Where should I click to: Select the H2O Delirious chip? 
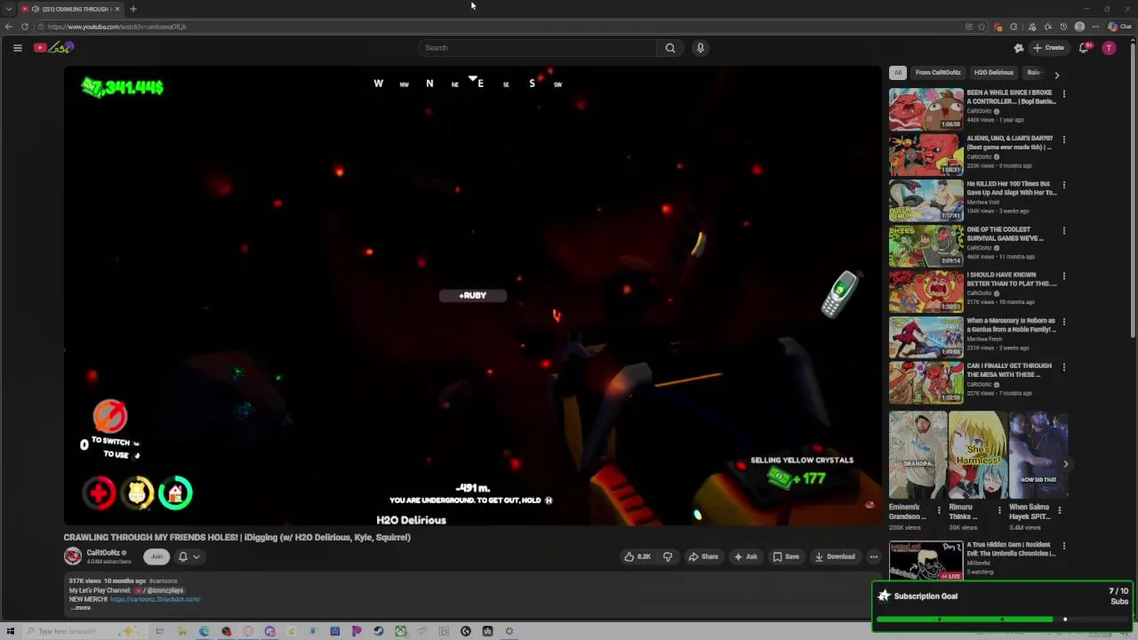point(993,73)
